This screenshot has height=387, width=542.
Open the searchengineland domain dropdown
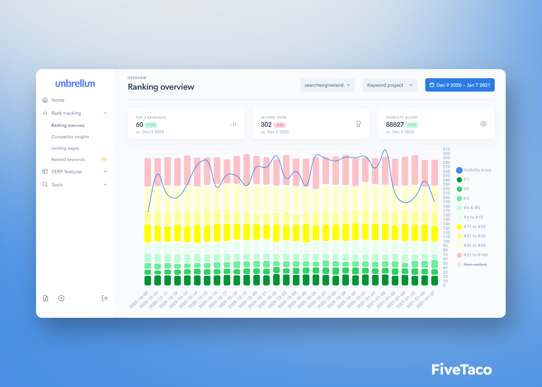point(328,85)
